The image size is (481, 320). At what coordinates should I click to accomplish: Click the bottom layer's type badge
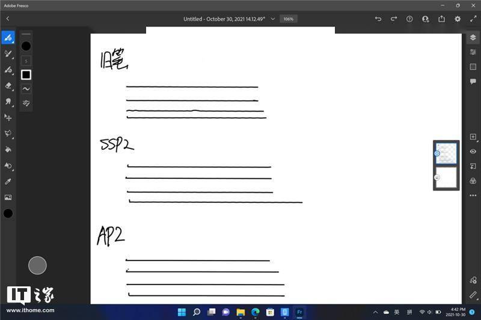click(x=437, y=177)
